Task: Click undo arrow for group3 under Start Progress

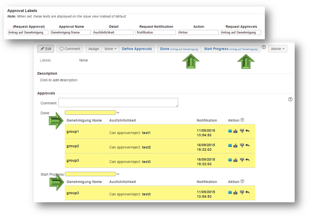Action: (x=247, y=192)
